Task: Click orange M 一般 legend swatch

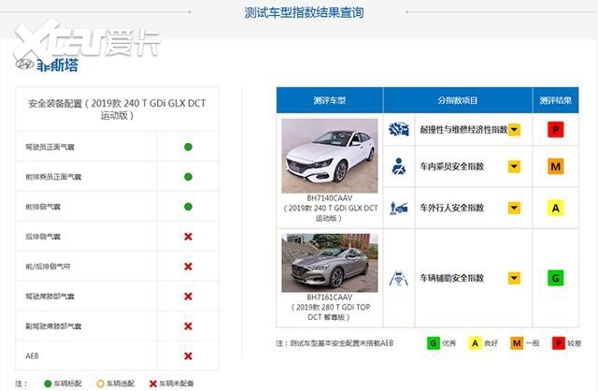Action: (x=517, y=343)
